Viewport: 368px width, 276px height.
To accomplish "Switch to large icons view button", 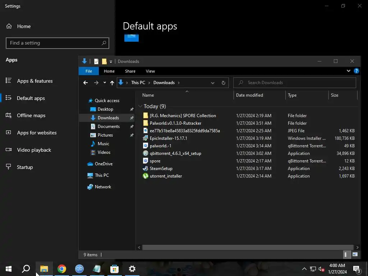I will pyautogui.click(x=355, y=254).
